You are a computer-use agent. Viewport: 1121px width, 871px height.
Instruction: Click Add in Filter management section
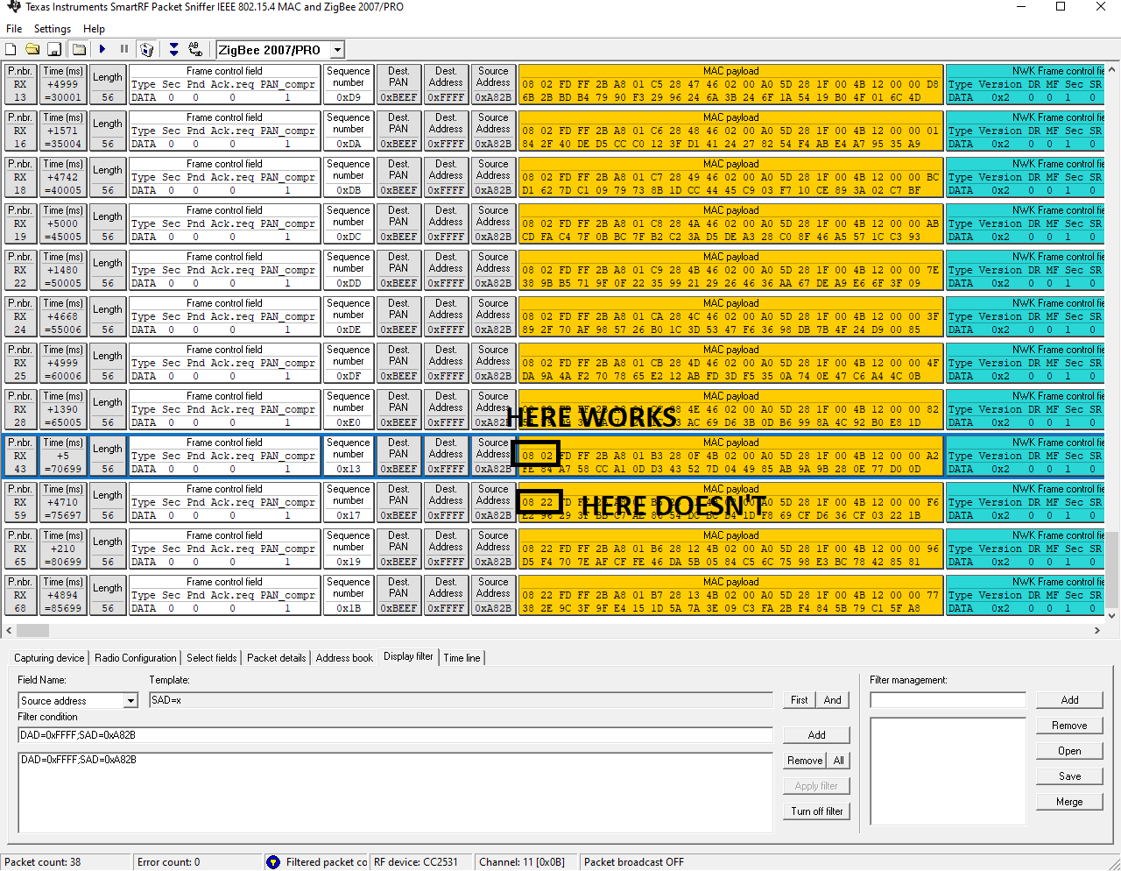(x=1070, y=700)
